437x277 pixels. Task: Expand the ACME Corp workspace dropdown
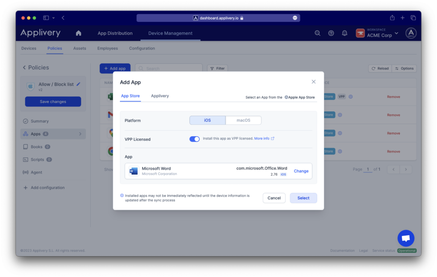pos(396,33)
